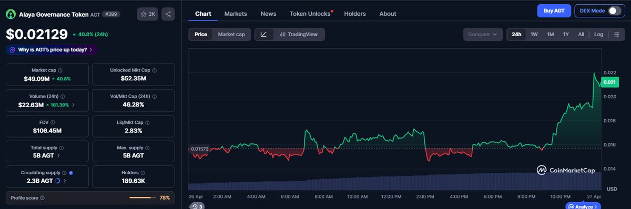Click the Max. supply 5B AGT value
The width and height of the screenshot is (631, 209).
(x=133, y=155)
